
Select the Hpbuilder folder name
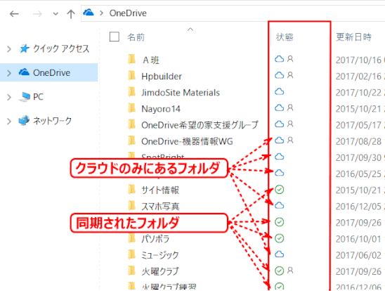tap(162, 77)
